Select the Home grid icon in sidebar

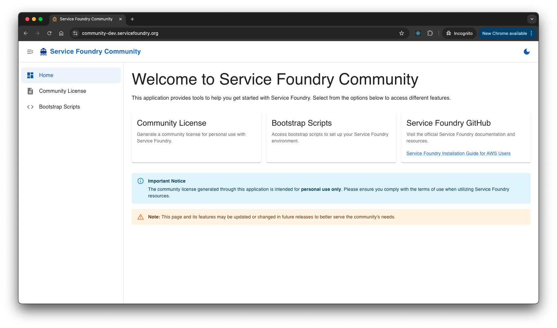[x=30, y=75]
